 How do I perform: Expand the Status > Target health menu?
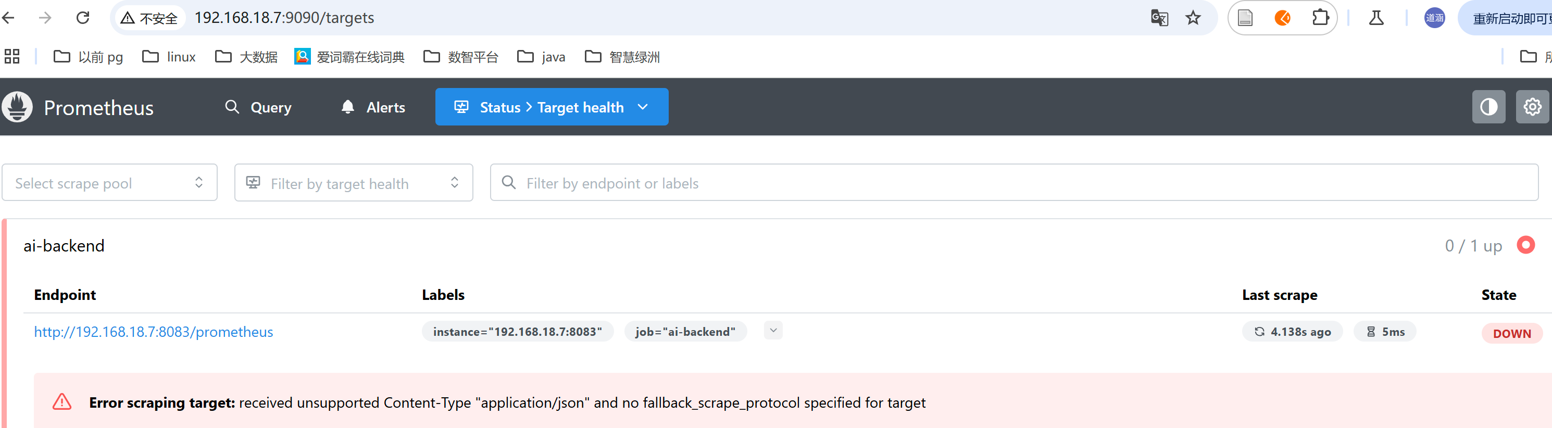(x=552, y=107)
